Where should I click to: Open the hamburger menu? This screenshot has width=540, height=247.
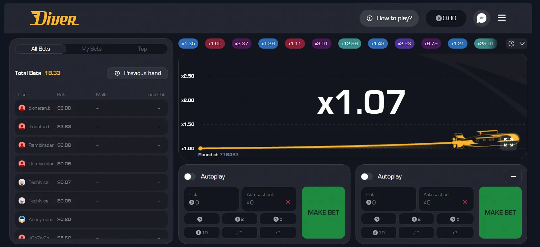[502, 18]
